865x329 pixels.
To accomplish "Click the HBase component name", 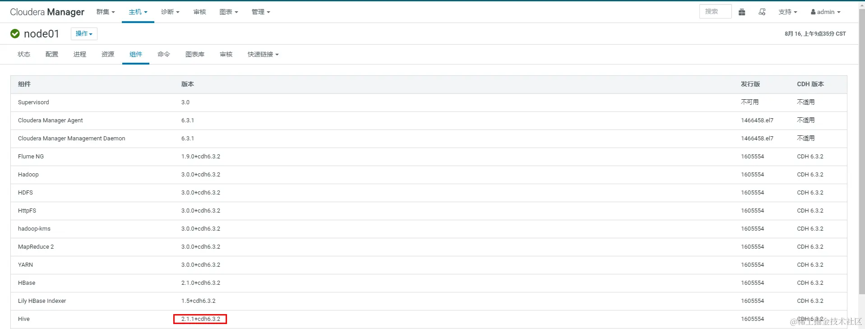I will point(27,283).
